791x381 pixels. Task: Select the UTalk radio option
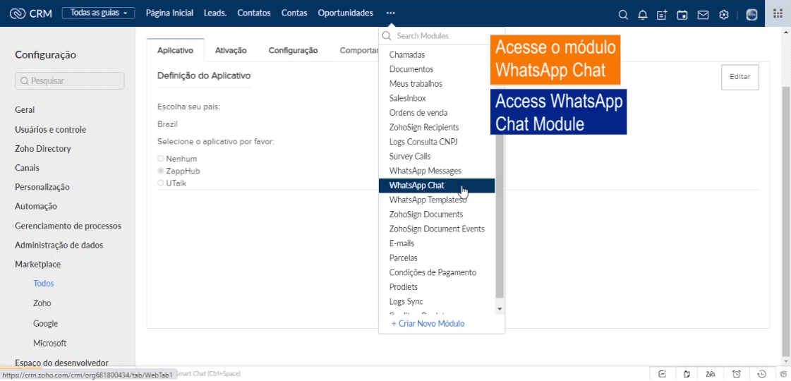(x=161, y=183)
